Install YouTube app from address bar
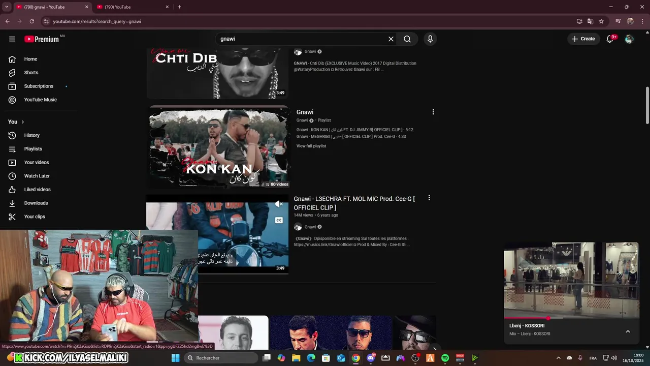The image size is (650, 366). point(579,21)
